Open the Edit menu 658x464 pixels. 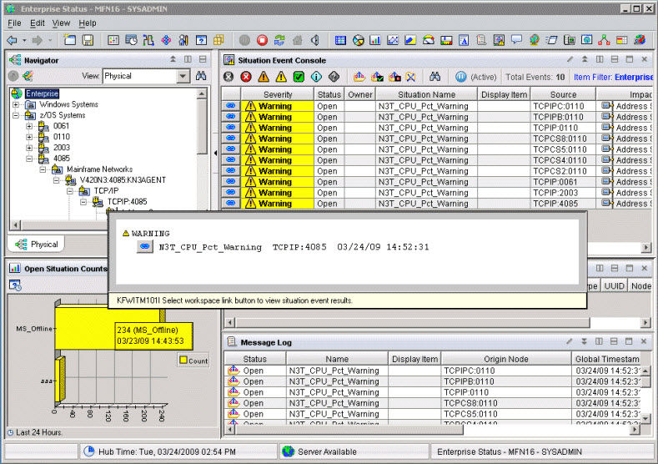(x=37, y=23)
